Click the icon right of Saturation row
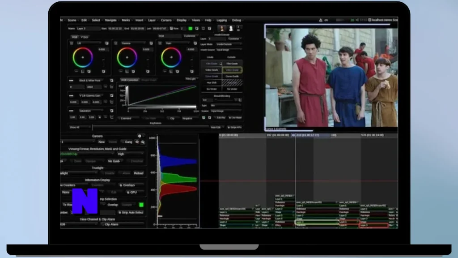The image size is (458, 258). coord(111,111)
